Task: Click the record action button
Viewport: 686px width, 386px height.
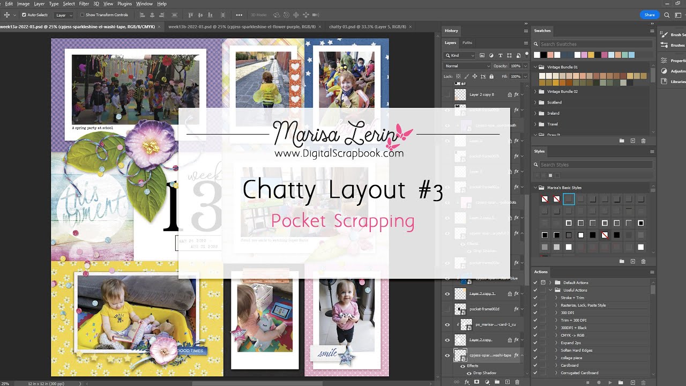Action: pos(599,382)
